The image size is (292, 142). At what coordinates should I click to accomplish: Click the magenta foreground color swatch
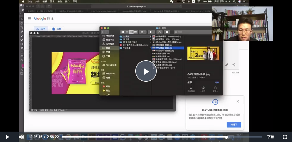click(23, 66)
